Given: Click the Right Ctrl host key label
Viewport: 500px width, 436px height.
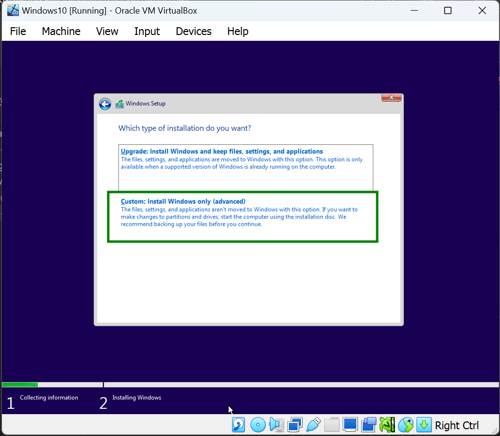Looking at the screenshot, I should pos(457,425).
